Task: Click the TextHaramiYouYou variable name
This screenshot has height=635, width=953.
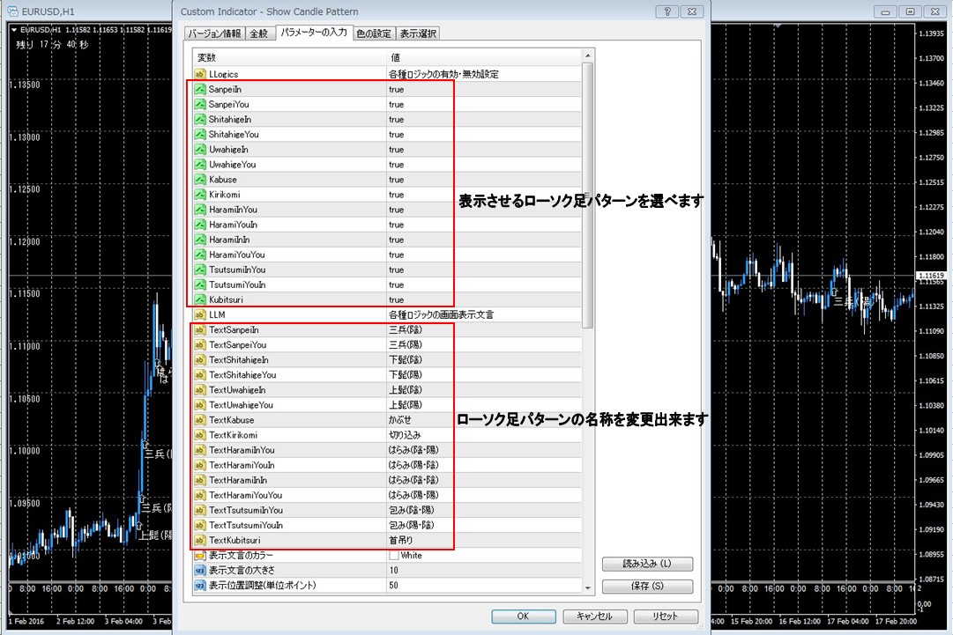Action: tap(246, 495)
